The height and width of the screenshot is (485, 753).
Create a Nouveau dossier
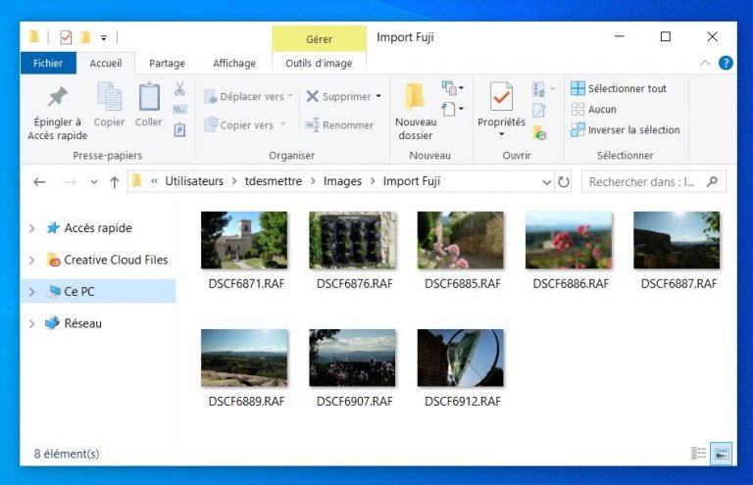416,112
